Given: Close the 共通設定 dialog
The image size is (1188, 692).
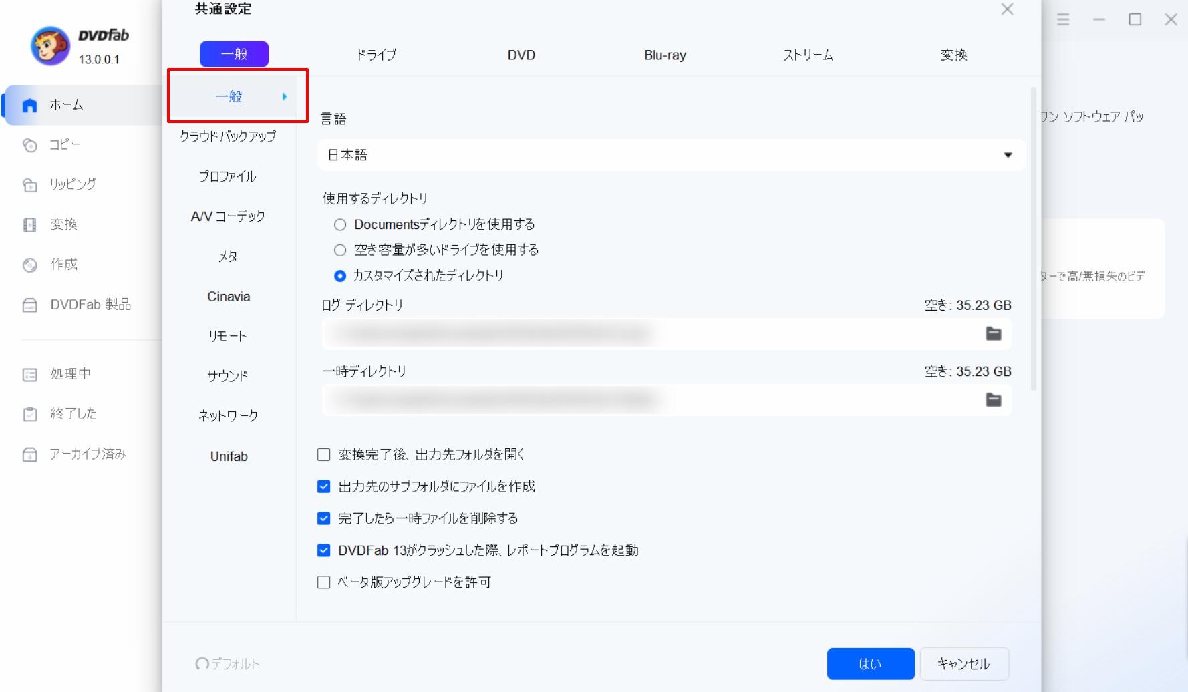Looking at the screenshot, I should [1007, 9].
